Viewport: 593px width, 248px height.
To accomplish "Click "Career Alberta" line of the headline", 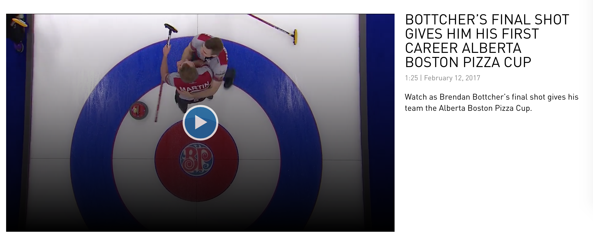I will (463, 48).
